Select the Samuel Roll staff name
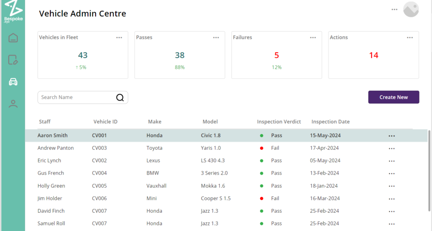The height and width of the screenshot is (231, 432). tap(51, 224)
